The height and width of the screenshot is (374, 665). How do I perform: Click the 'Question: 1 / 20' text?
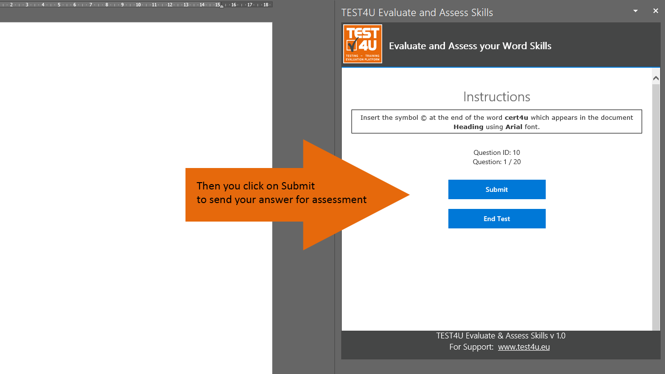[x=497, y=162]
